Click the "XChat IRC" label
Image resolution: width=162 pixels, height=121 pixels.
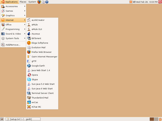36,107
